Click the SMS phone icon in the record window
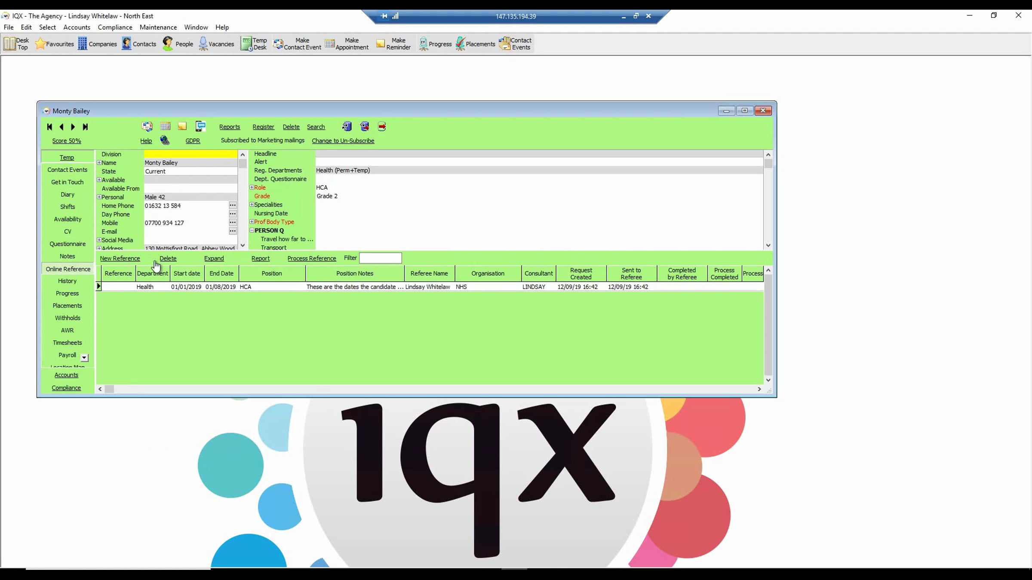The image size is (1032, 580). (x=201, y=126)
